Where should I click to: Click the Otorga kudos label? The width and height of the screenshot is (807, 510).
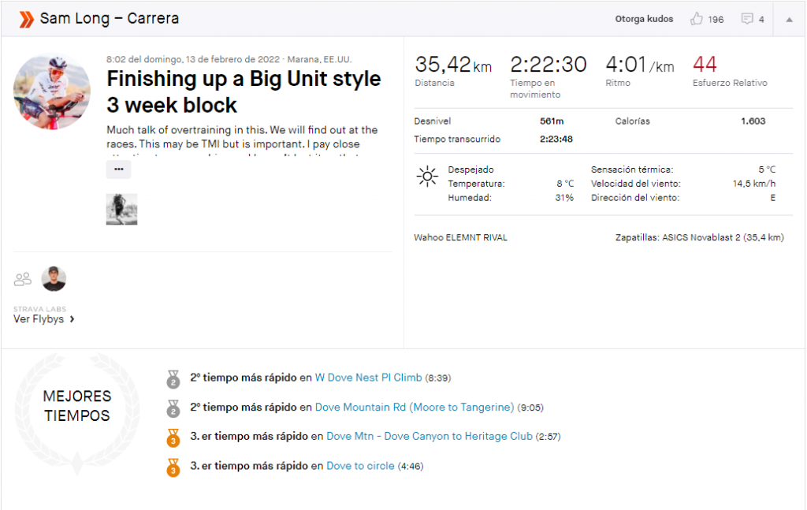click(x=644, y=19)
